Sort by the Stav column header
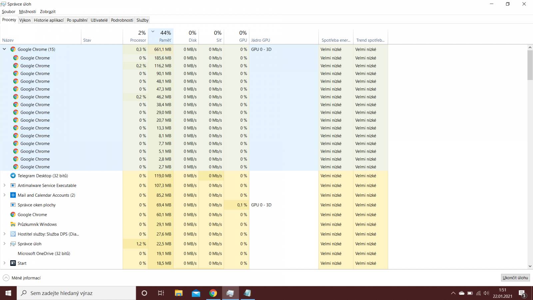Screen dimensions: 533x300 pos(102,37)
